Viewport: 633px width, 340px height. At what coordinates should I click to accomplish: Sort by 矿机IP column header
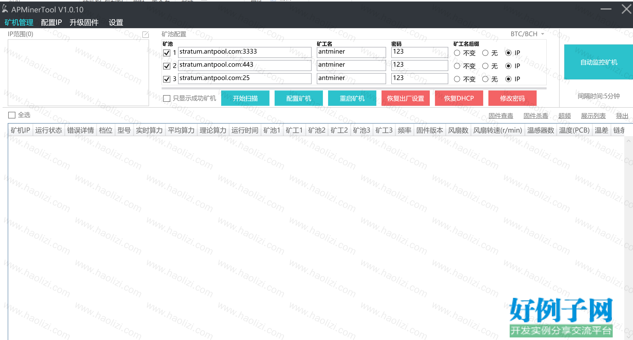click(20, 130)
